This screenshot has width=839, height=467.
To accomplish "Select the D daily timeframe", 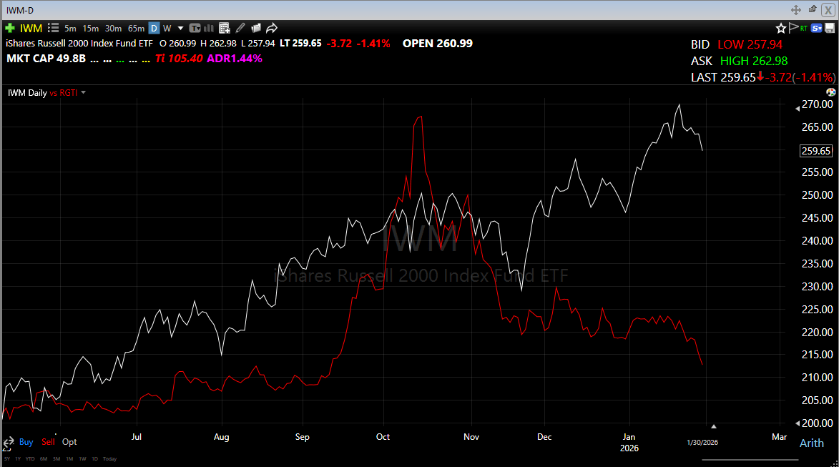I will click(154, 29).
